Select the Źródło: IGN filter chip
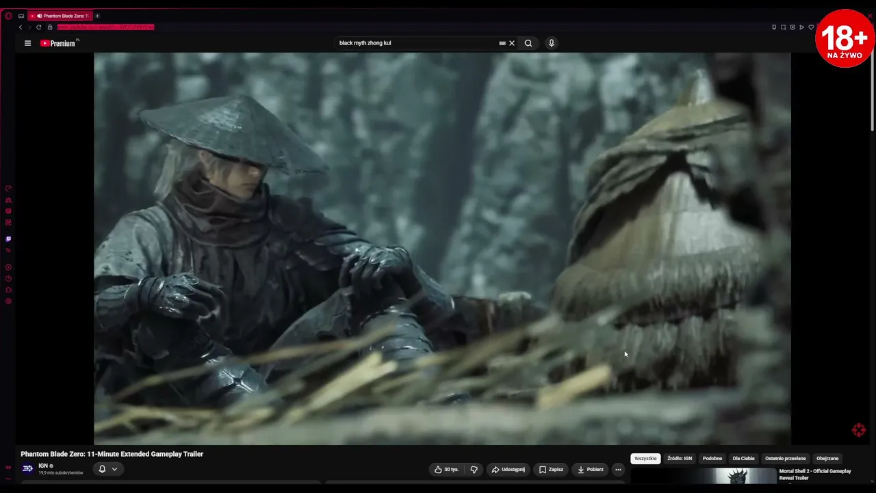This screenshot has width=876, height=493. point(680,459)
